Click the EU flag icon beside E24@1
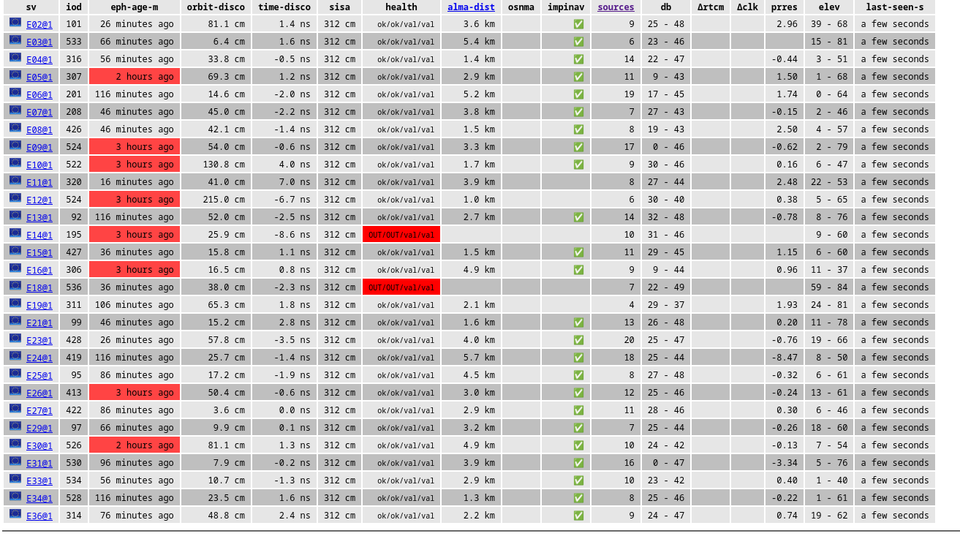 pos(15,356)
